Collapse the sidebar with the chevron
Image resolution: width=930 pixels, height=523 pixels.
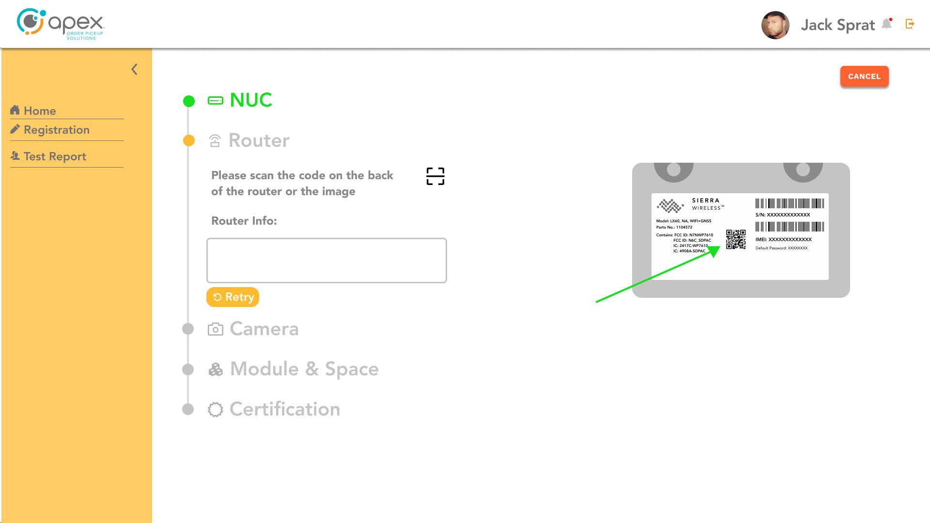135,70
